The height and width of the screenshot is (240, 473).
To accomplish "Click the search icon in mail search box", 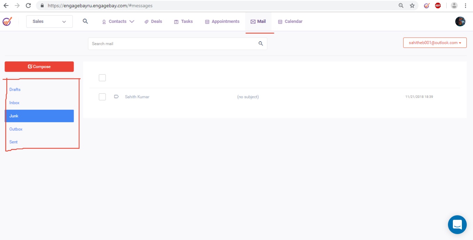I will (261, 44).
